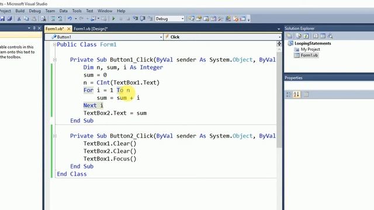The width and height of the screenshot is (374, 210).
Task: Open the toolbar options overflow arrow
Action: tap(248, 20)
